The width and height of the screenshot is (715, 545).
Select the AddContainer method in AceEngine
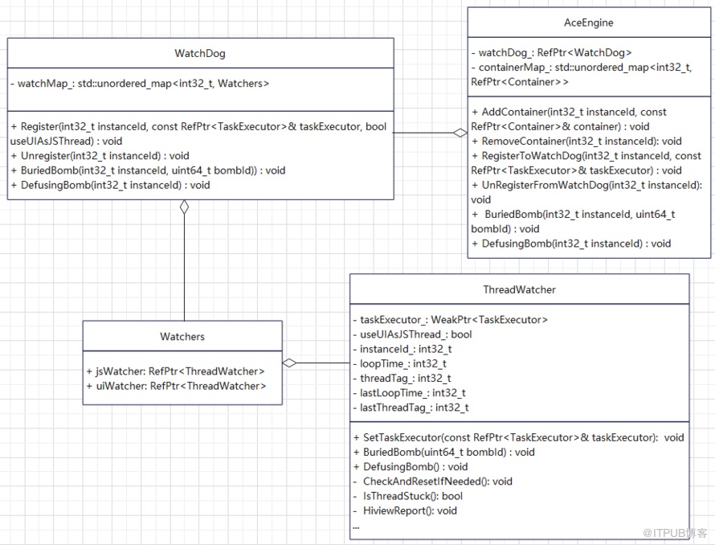pyautogui.click(x=569, y=119)
